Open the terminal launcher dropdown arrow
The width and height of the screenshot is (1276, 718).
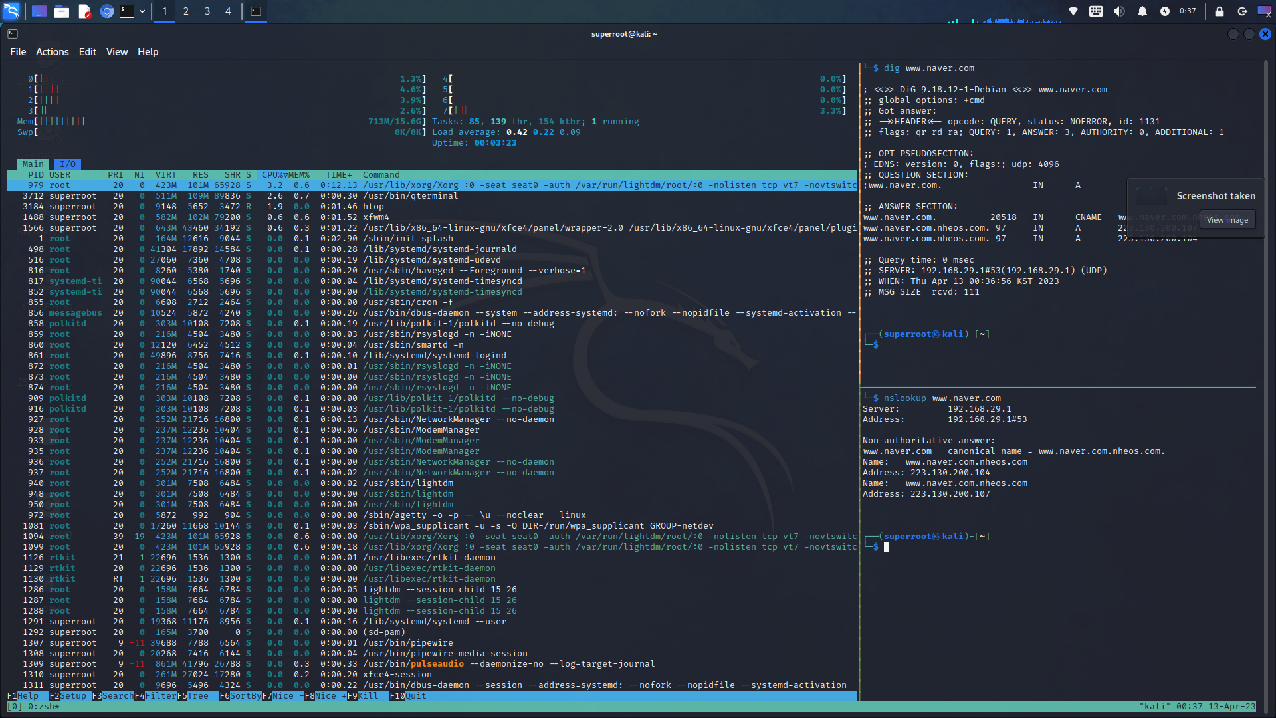[142, 11]
